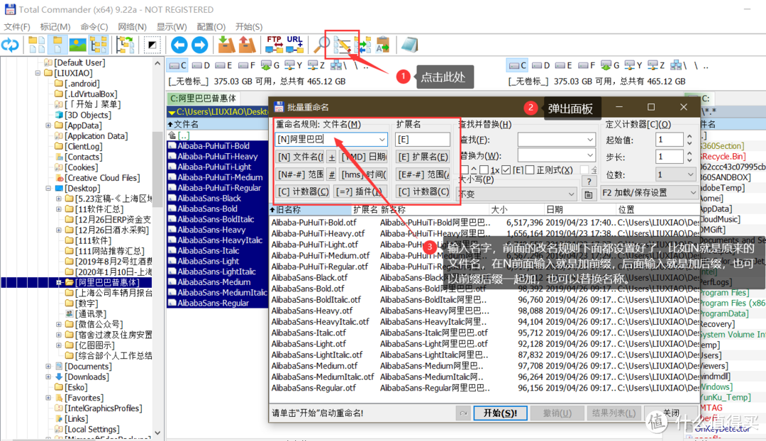The height and width of the screenshot is (441, 766).
Task: Open the 查找(F) search combo box
Action: coord(557,140)
